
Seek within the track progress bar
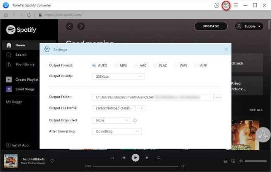pos(135,166)
